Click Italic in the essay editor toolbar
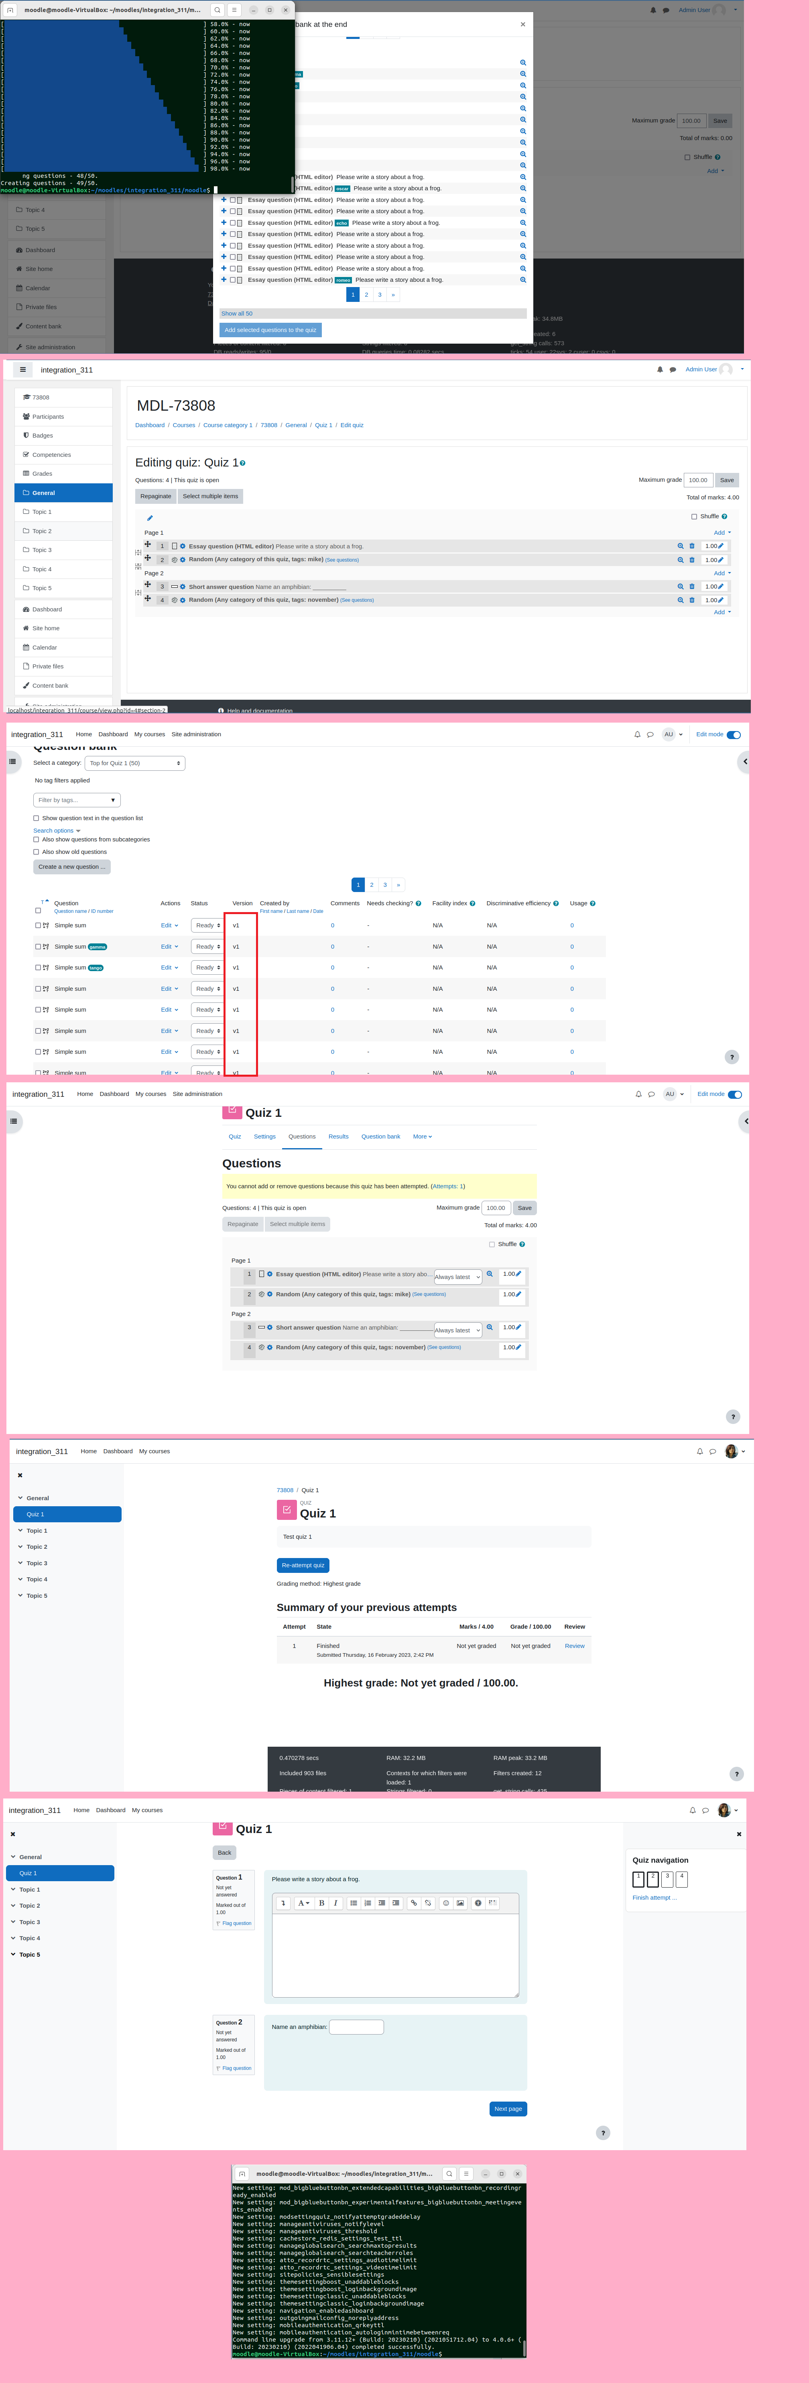Screen dimensions: 809x2383 pyautogui.click(x=335, y=1903)
